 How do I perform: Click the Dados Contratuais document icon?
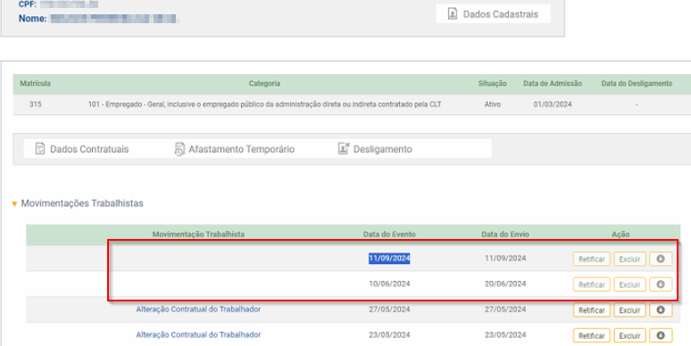pyautogui.click(x=40, y=149)
